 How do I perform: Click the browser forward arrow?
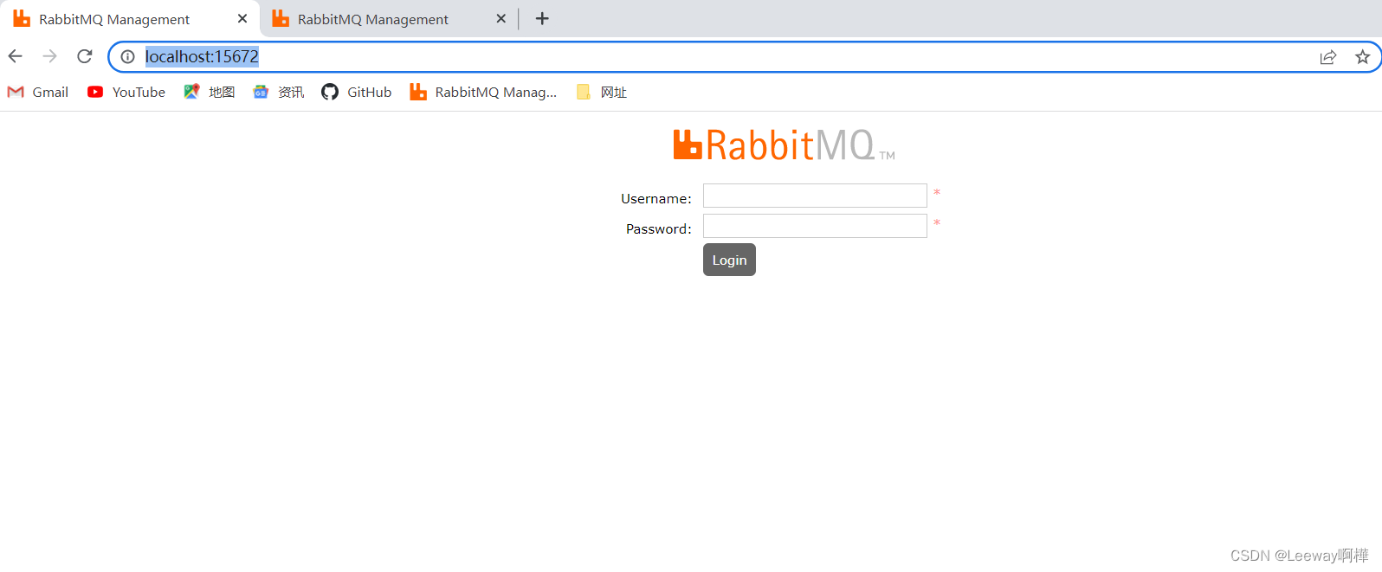pyautogui.click(x=50, y=56)
